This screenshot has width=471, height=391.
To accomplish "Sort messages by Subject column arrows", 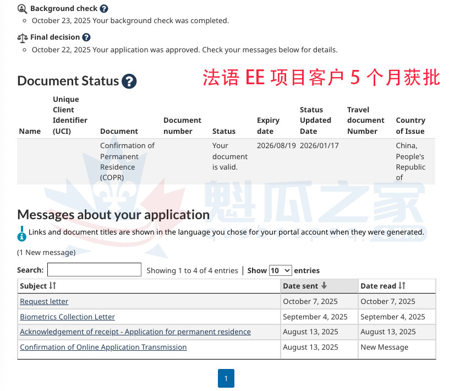I will point(53,286).
